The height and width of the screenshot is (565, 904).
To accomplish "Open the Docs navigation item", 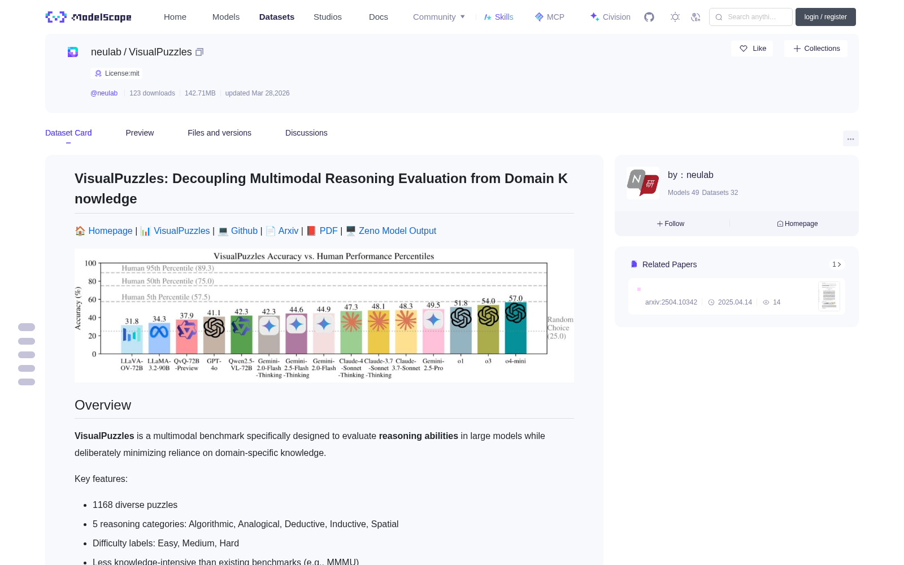I will click(x=379, y=17).
